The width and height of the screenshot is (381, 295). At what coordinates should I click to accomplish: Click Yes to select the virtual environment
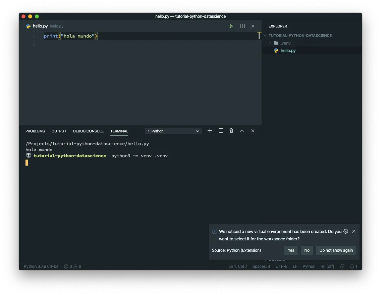coord(291,250)
